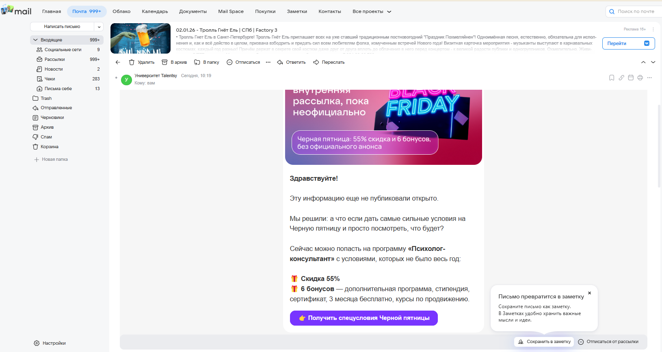Close the 'Письмо превратится в заметку' popup
This screenshot has height=352, width=662.
tap(589, 293)
